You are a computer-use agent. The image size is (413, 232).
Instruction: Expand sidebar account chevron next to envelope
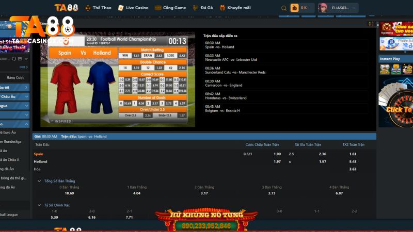(26, 59)
